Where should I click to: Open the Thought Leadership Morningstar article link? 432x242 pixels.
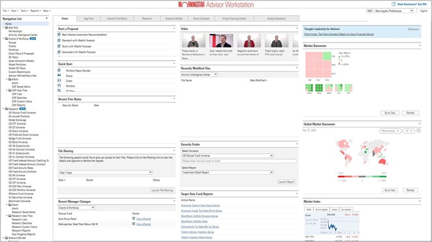(x=339, y=34)
